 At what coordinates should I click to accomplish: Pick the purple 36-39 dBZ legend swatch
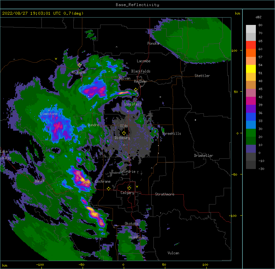pyautogui.click(x=251, y=109)
